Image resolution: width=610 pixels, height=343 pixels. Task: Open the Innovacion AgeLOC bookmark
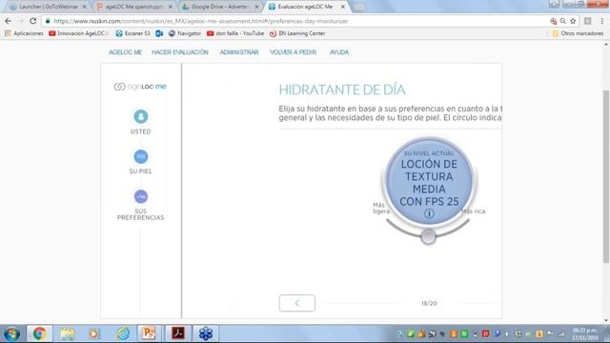click(x=78, y=33)
